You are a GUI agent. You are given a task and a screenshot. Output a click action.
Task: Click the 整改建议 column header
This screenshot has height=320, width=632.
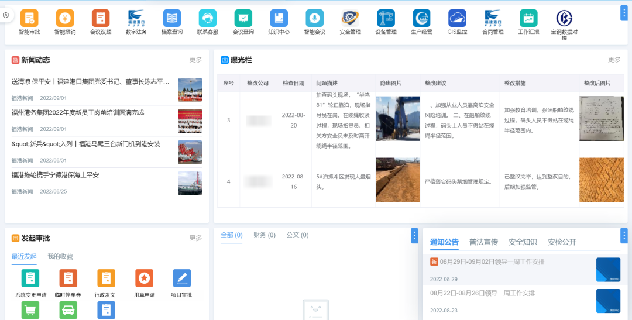pos(435,84)
